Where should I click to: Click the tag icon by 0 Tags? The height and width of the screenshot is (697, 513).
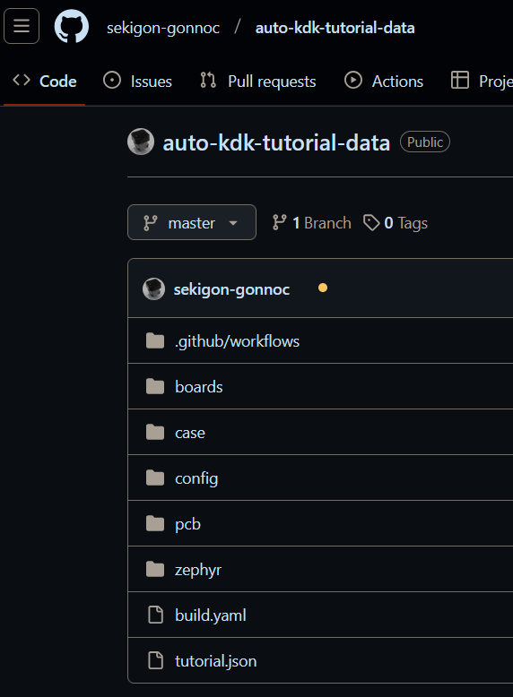[x=371, y=223]
